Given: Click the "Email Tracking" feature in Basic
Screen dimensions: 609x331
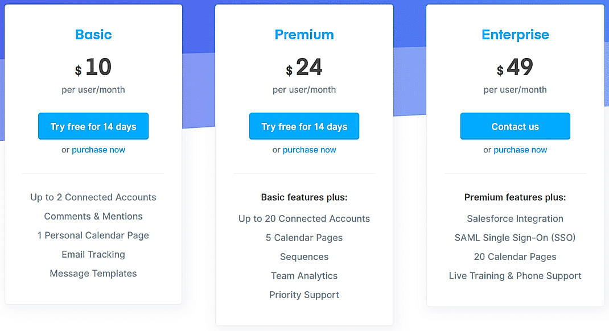Looking at the screenshot, I should (x=93, y=254).
